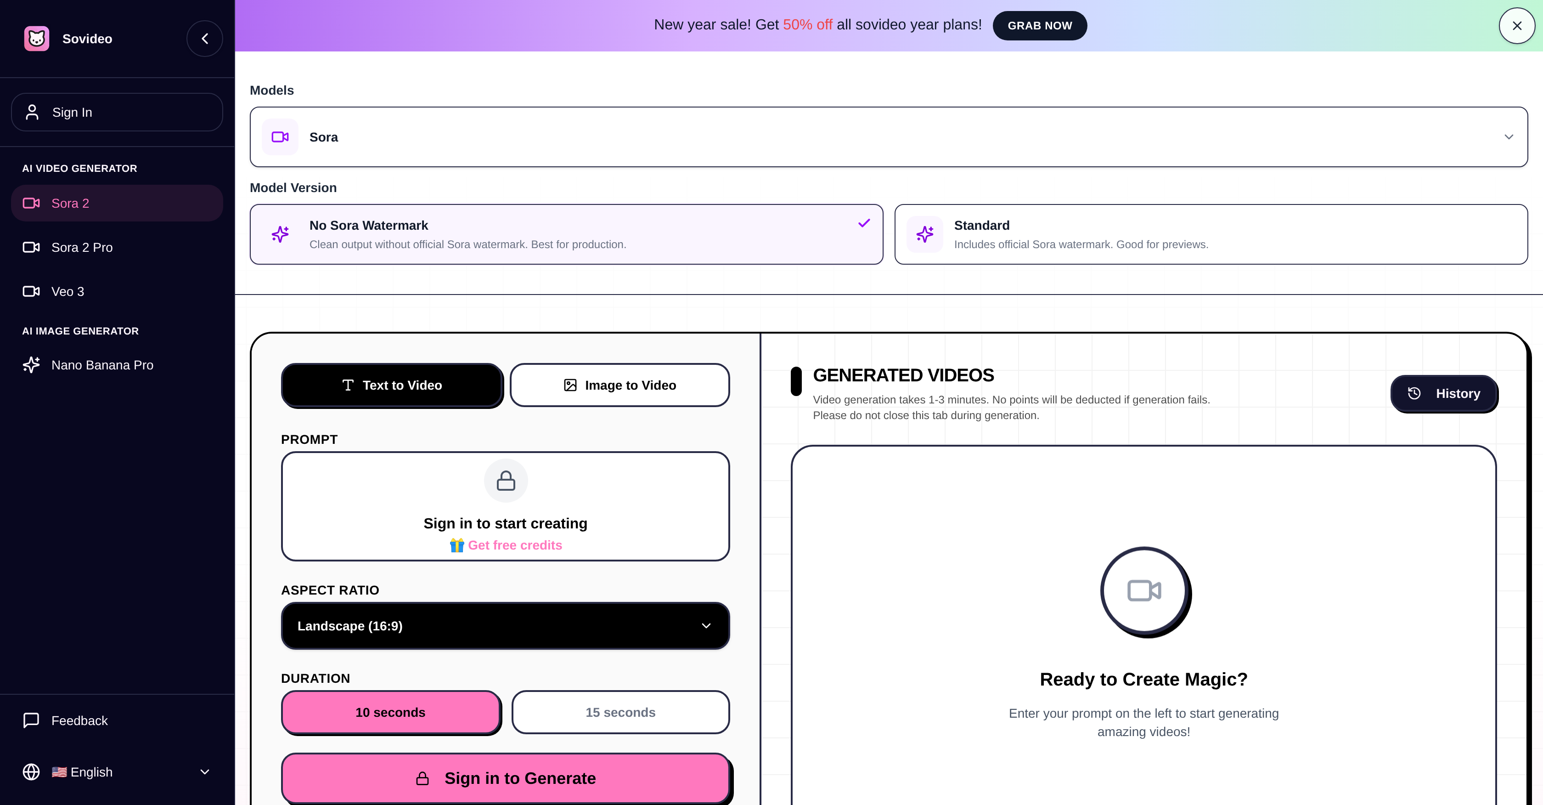Expand the models dropdown chevron
This screenshot has height=805, width=1543.
1509,137
